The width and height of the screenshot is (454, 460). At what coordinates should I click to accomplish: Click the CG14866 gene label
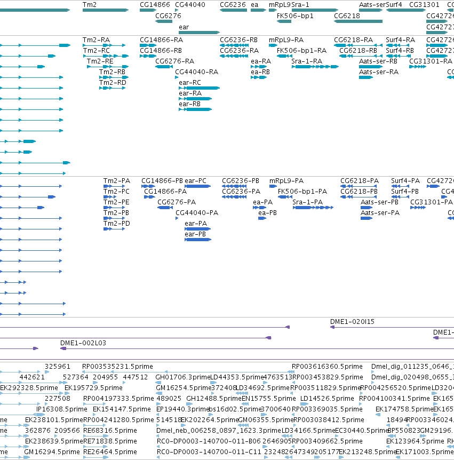pos(155,5)
